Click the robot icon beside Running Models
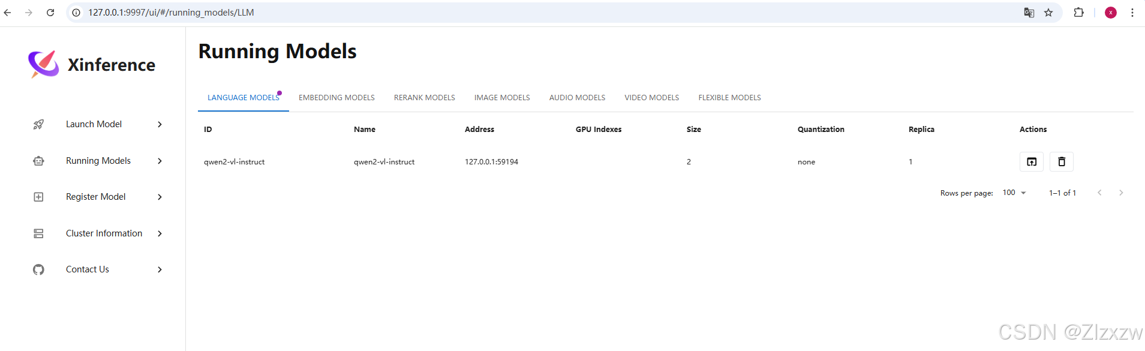The image size is (1145, 351). point(38,161)
